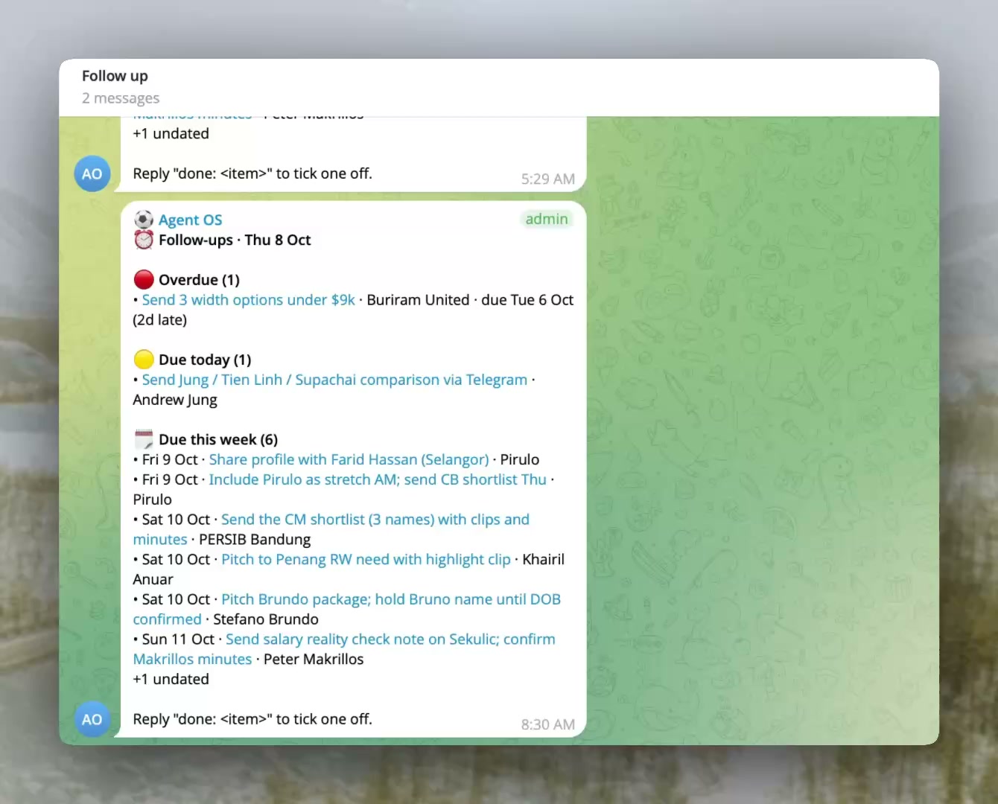Viewport: 998px width, 804px height.
Task: Open 'Send the CM shortlist (3 names)' link
Action: click(x=331, y=529)
